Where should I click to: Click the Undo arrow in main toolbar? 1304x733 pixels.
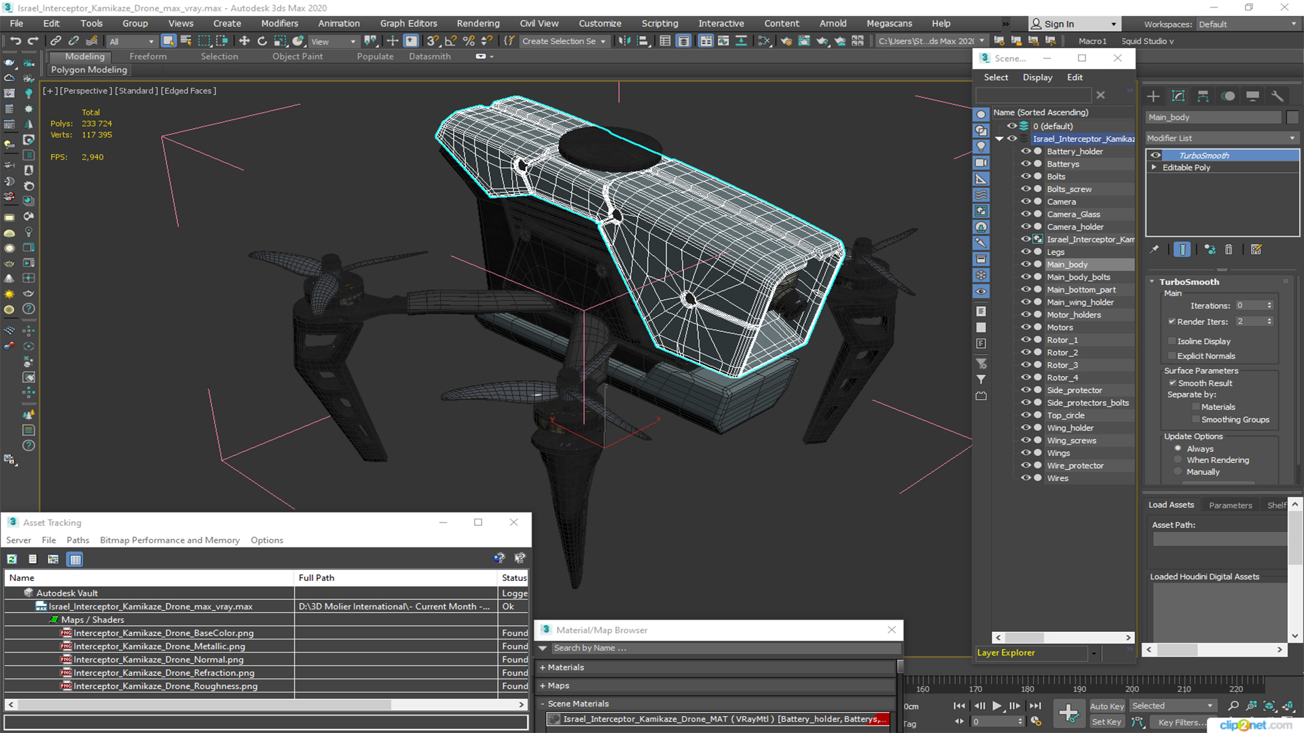[x=15, y=41]
